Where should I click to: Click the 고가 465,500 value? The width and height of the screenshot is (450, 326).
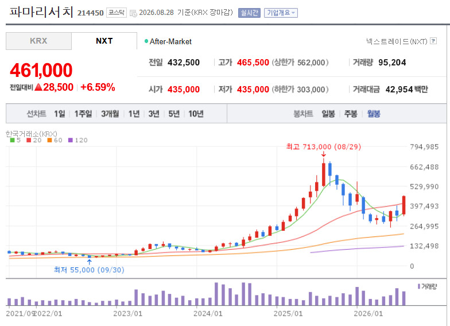[253, 63]
